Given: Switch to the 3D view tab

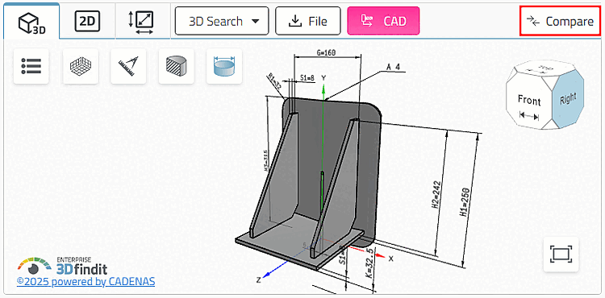Looking at the screenshot, I should [x=31, y=21].
